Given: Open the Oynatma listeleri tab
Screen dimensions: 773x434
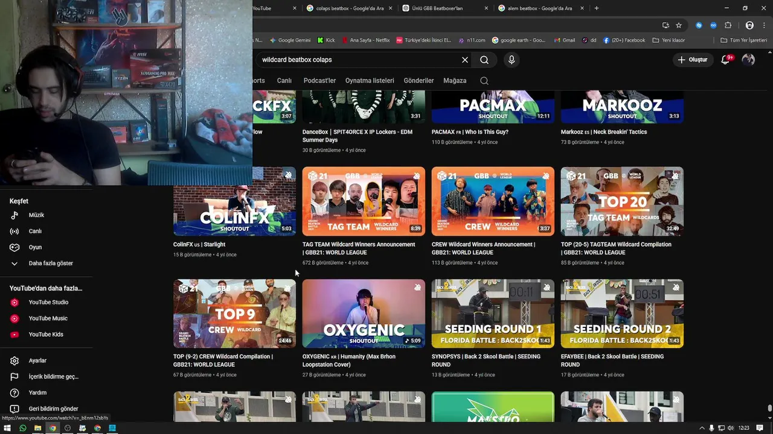Looking at the screenshot, I should (x=370, y=81).
